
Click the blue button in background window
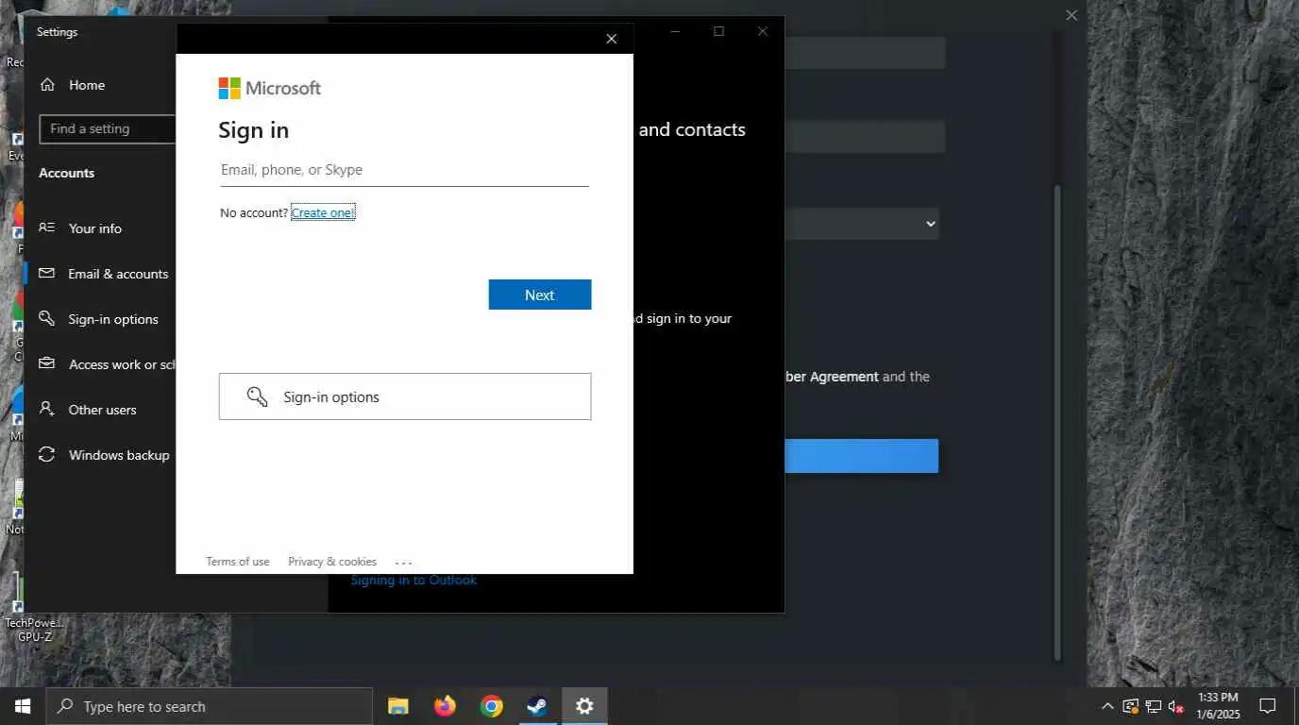click(861, 456)
